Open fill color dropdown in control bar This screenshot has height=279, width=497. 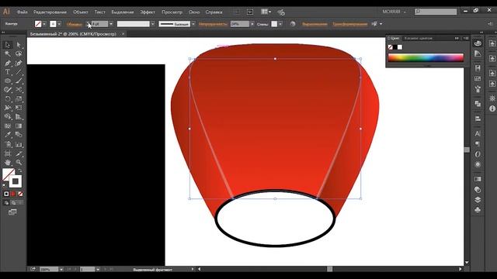[x=44, y=24]
